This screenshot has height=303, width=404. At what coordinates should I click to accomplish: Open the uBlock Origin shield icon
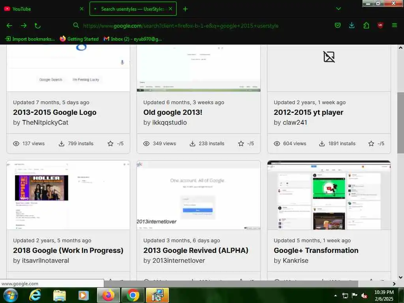click(380, 25)
